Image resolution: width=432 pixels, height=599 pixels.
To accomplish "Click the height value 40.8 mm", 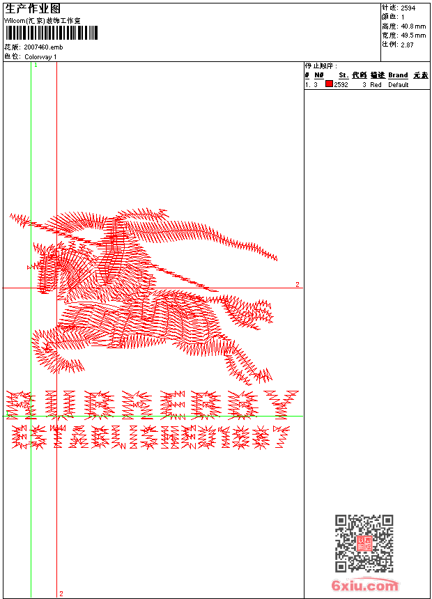I will [413, 26].
